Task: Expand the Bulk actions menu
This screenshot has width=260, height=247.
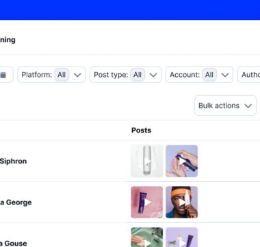Action: pyautogui.click(x=225, y=106)
